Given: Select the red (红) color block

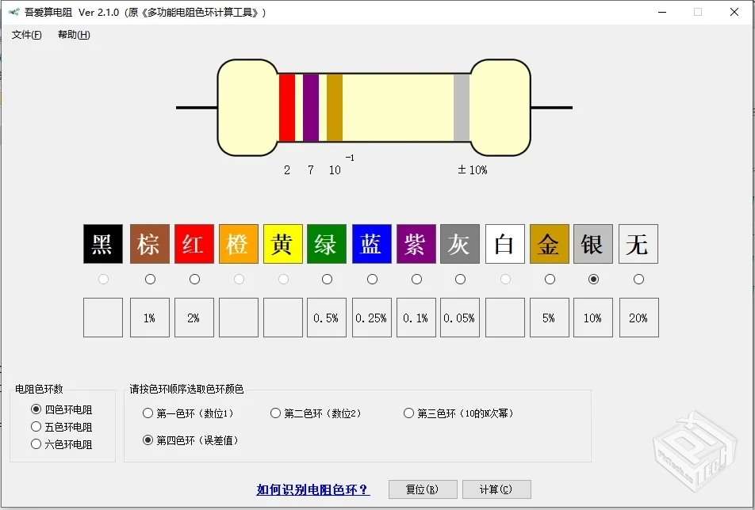Looking at the screenshot, I should (x=194, y=244).
